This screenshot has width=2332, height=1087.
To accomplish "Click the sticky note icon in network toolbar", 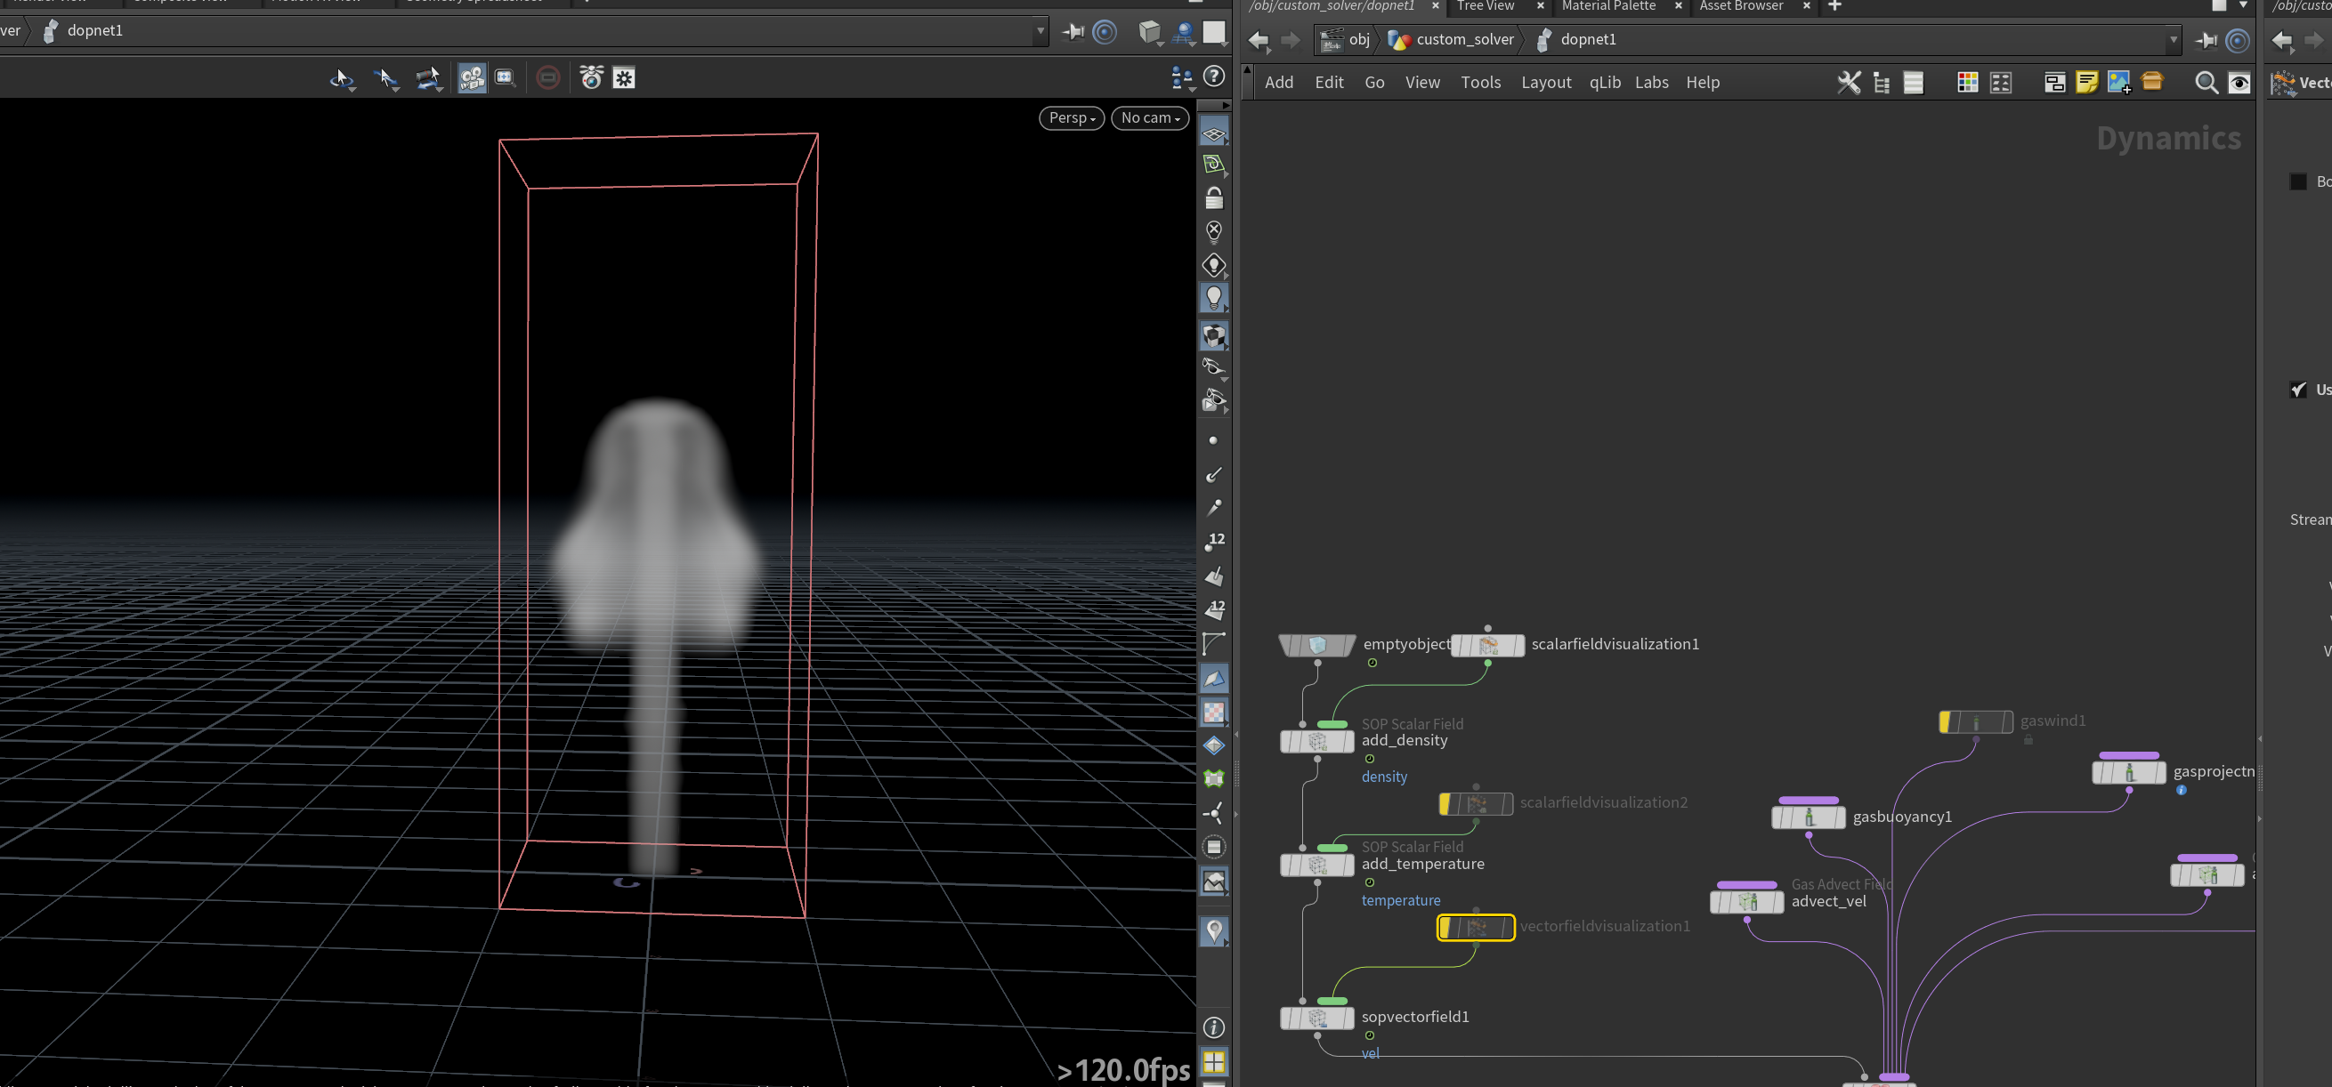I will click(x=2086, y=83).
